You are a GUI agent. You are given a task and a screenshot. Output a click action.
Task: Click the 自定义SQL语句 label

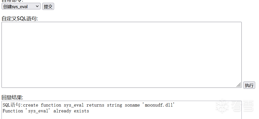coord(20,19)
